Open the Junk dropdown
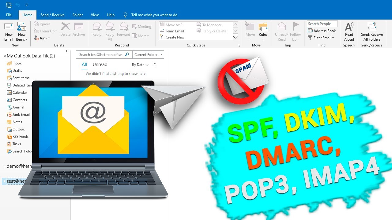The image size is (392, 220). (x=42, y=38)
